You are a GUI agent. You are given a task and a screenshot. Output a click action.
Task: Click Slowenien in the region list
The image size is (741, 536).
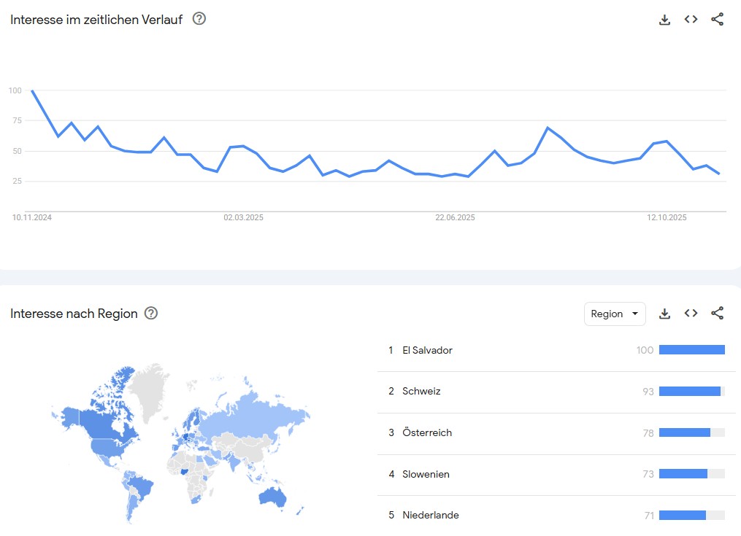[426, 475]
